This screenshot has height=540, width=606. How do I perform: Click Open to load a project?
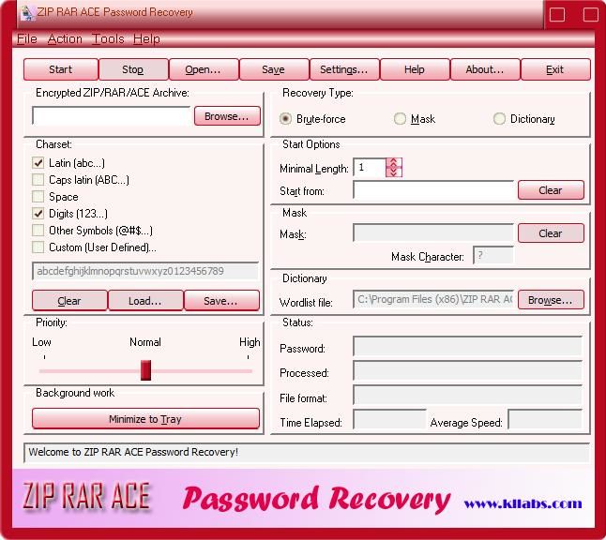[204, 69]
